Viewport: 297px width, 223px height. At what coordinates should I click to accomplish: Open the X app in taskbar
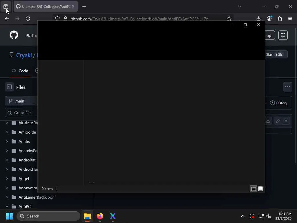(113, 216)
